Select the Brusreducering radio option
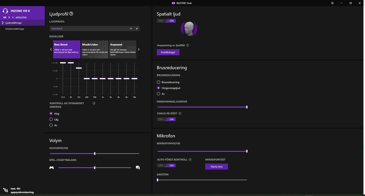Viewport: 365px width, 196px height. [158, 82]
